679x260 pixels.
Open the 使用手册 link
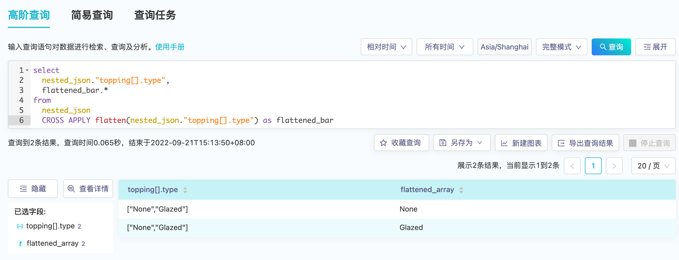click(x=170, y=47)
